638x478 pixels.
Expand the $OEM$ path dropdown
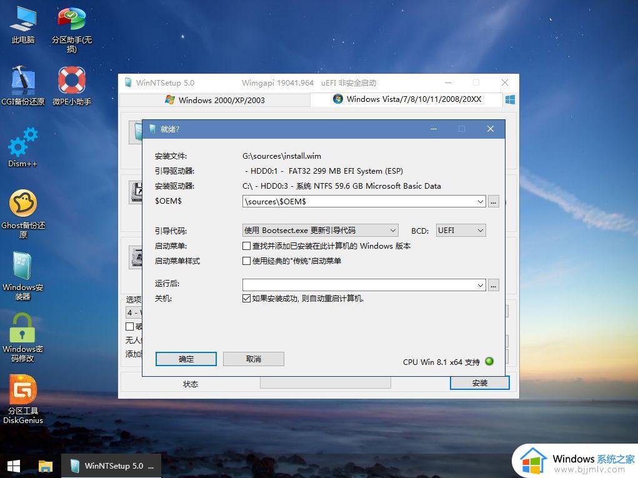[480, 201]
